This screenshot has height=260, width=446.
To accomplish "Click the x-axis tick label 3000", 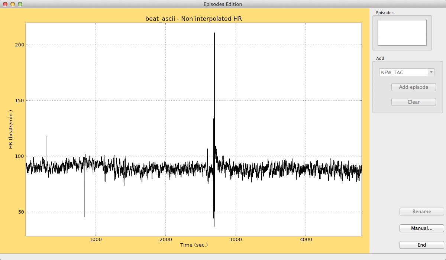I will pyautogui.click(x=236, y=240).
